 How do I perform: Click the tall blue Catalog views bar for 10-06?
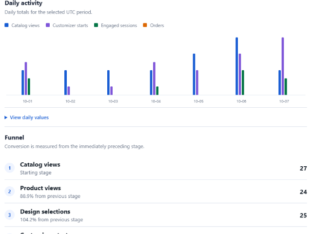pyautogui.click(x=237, y=66)
